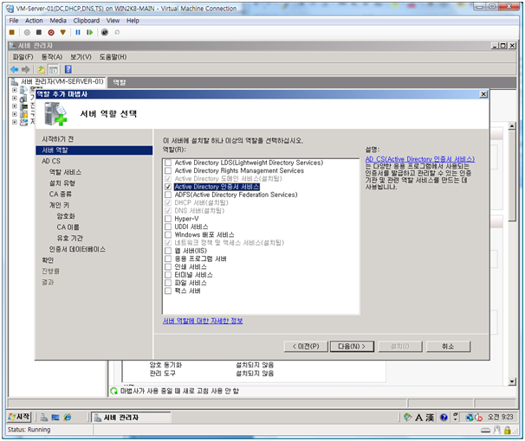Open the View menu of VM Connection
525x441 pixels.
pyautogui.click(x=113, y=21)
